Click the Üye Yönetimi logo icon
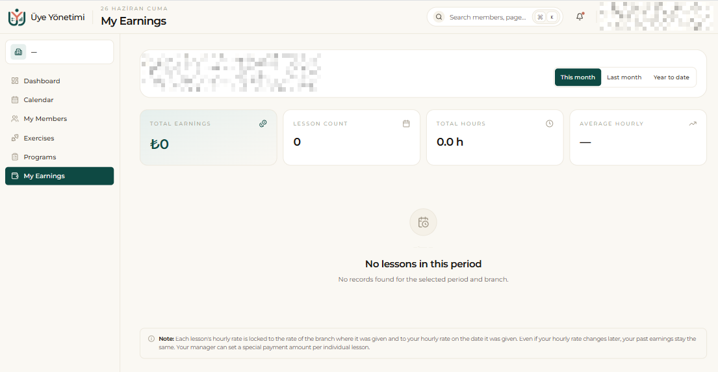Screen dimensions: 718x372 coord(17,17)
